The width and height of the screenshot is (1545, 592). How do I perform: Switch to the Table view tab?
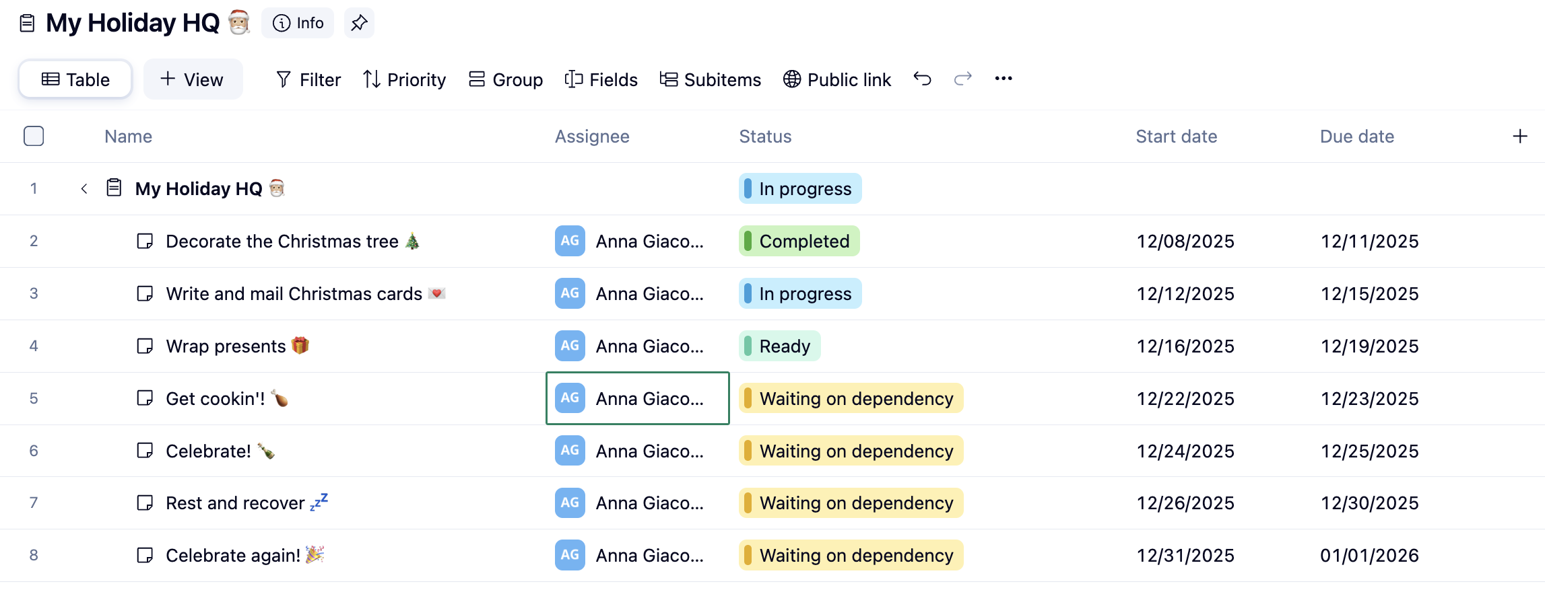click(75, 79)
